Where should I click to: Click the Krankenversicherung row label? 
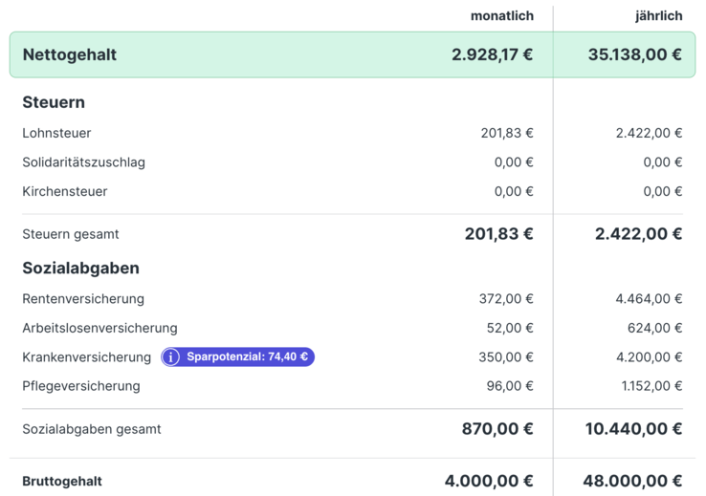87,357
